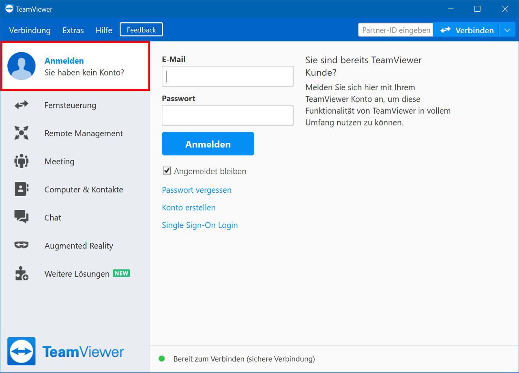Click the TeamViewer logo at bottom left
This screenshot has width=519, height=373.
pos(66,351)
